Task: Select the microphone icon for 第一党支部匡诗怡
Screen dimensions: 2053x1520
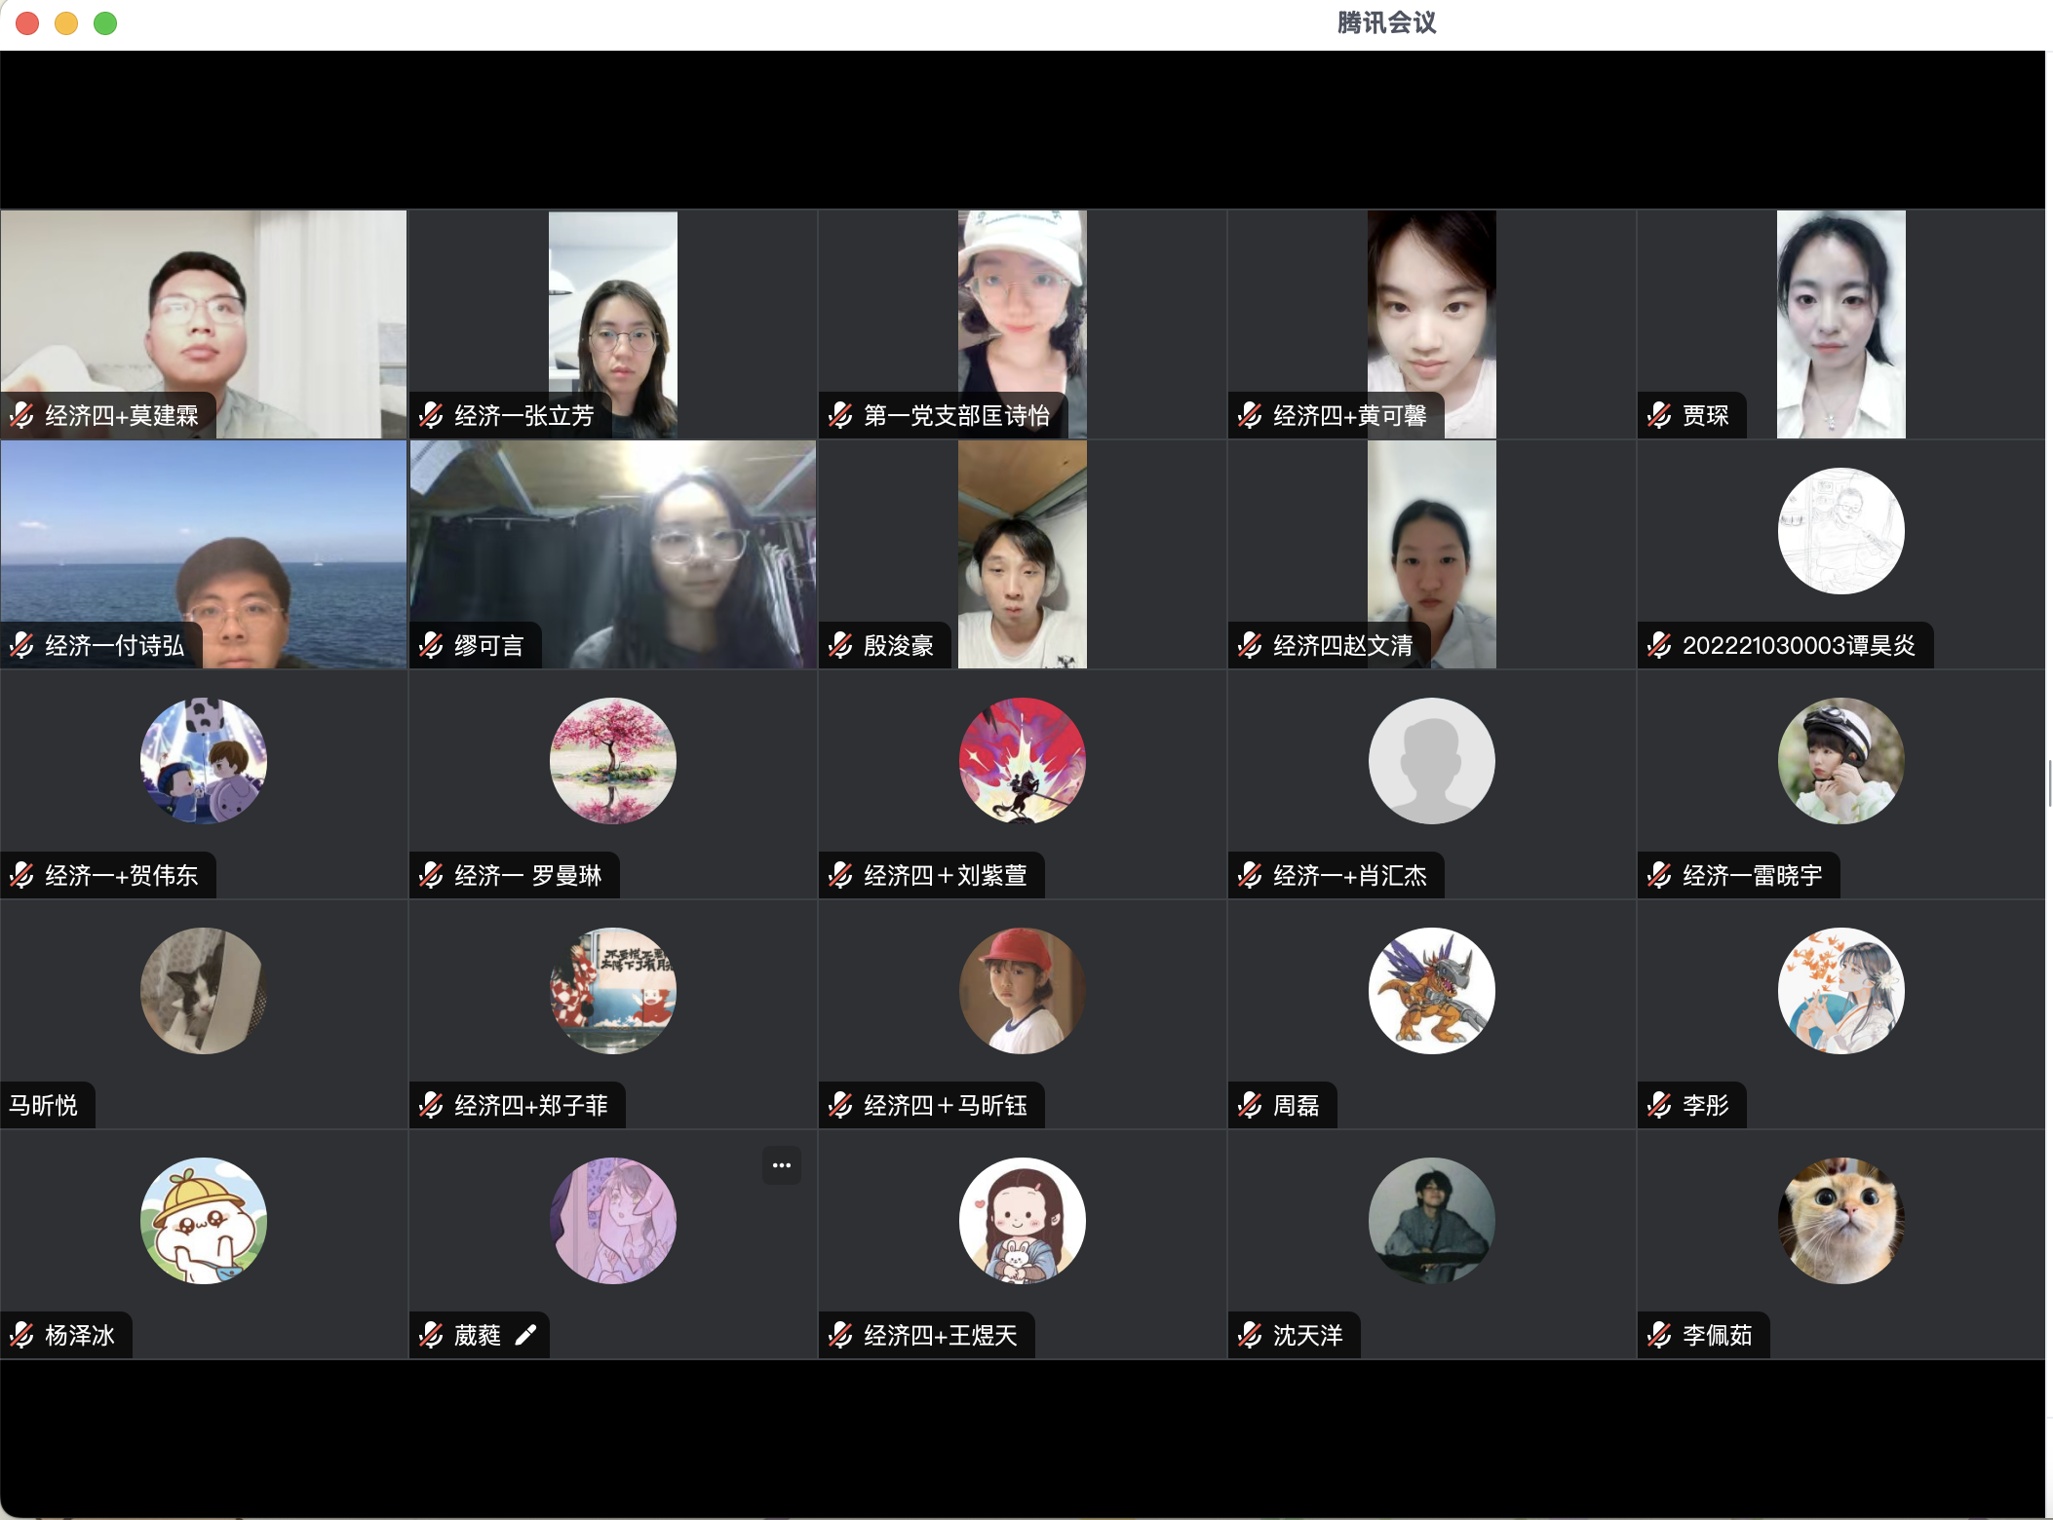Action: tap(839, 415)
